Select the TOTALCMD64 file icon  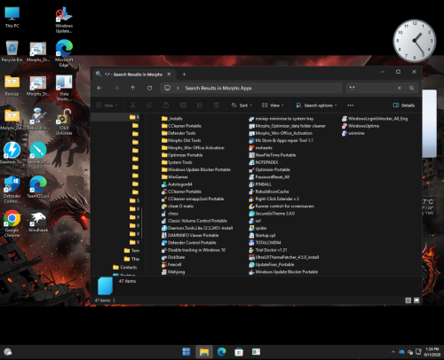point(251,243)
